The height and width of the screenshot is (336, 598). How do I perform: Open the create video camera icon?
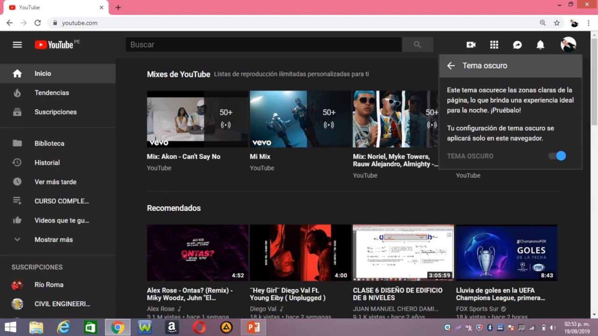tap(471, 45)
